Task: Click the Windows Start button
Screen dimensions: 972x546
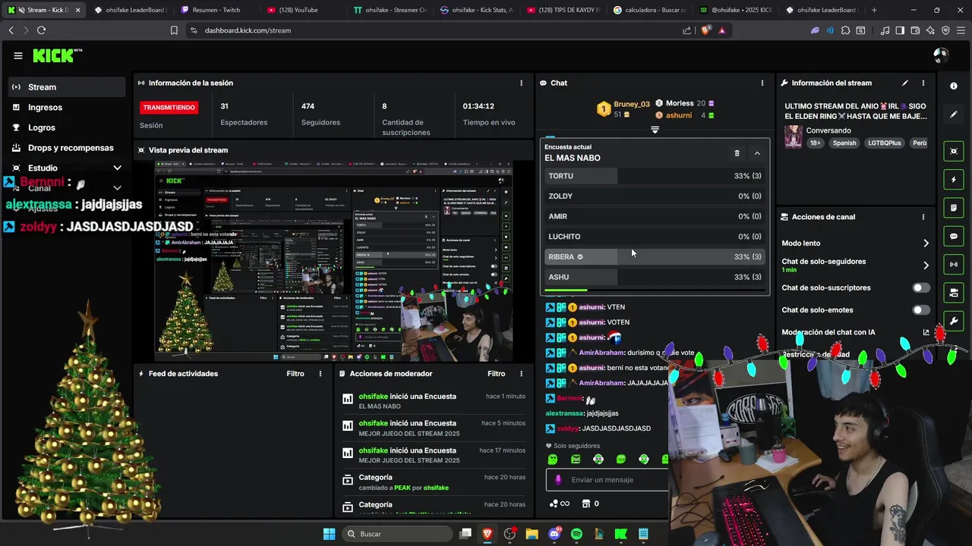Action: click(329, 534)
